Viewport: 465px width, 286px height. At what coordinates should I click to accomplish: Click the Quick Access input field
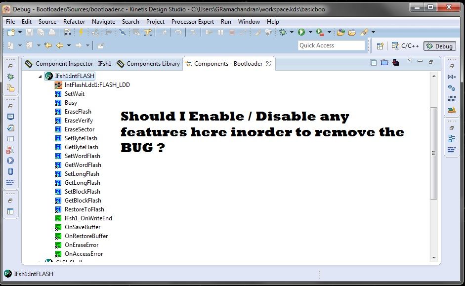click(331, 45)
